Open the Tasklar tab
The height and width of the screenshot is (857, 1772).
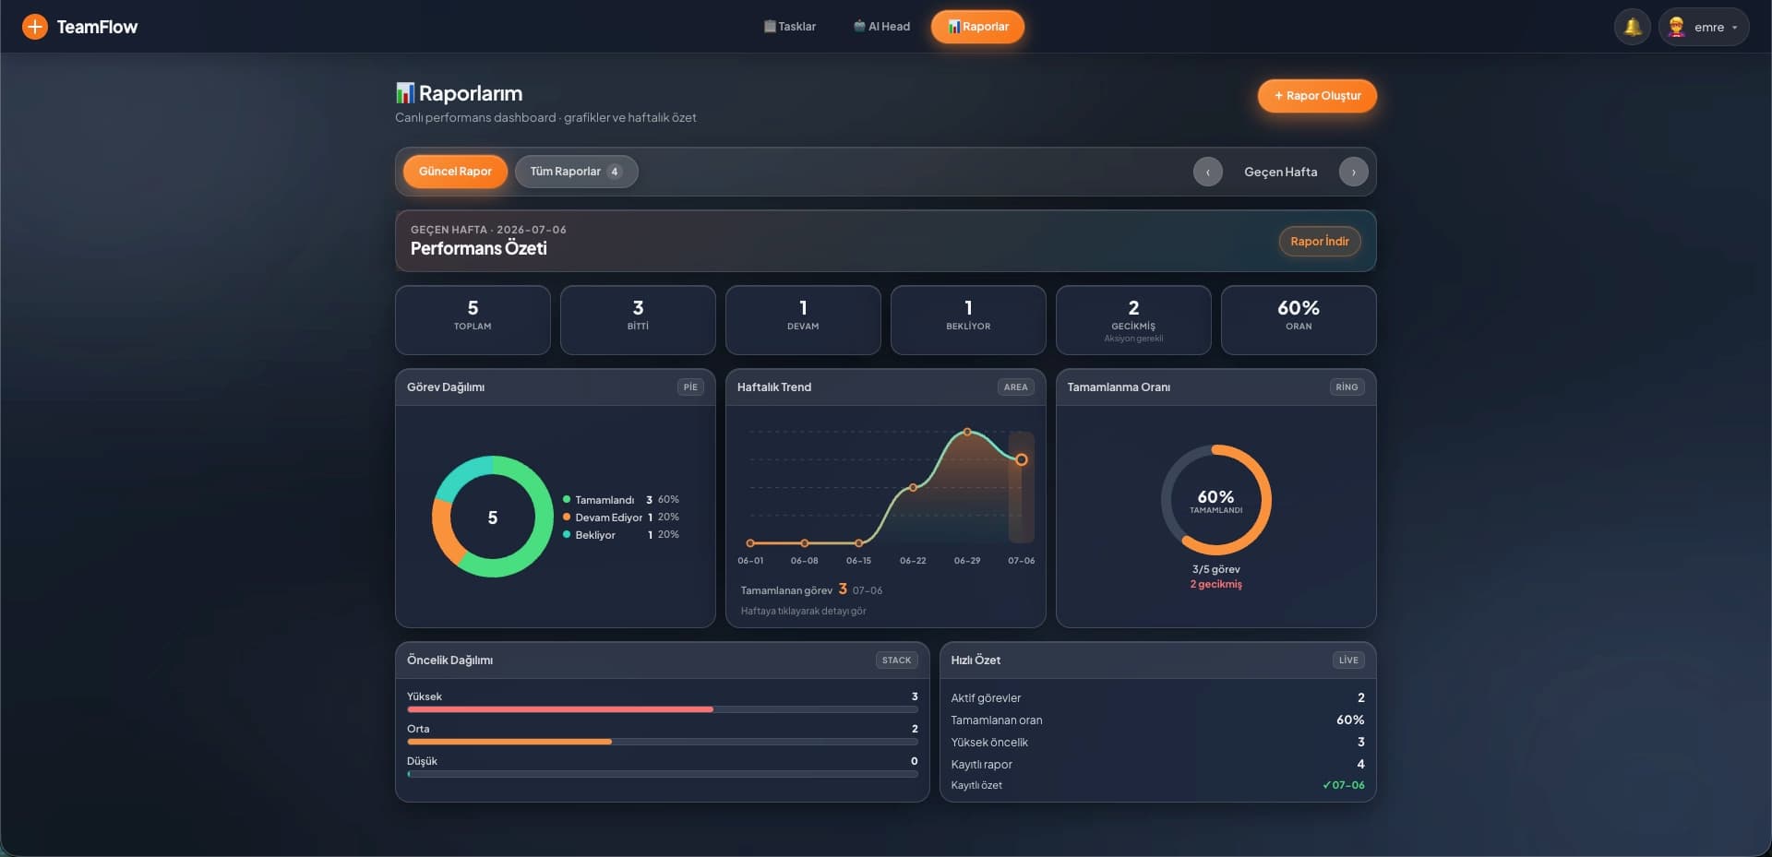click(790, 27)
